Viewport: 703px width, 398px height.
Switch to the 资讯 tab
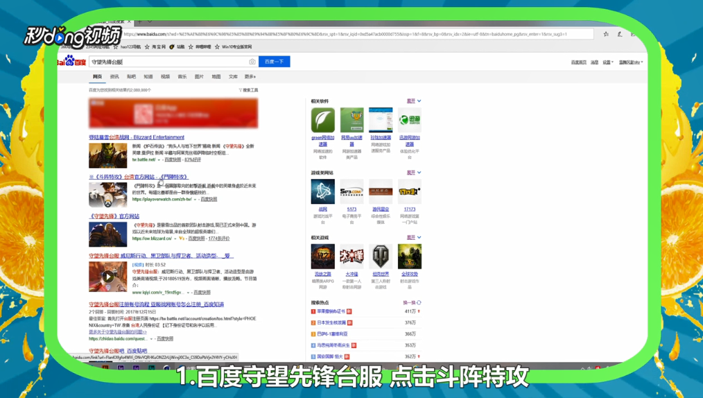(x=114, y=77)
